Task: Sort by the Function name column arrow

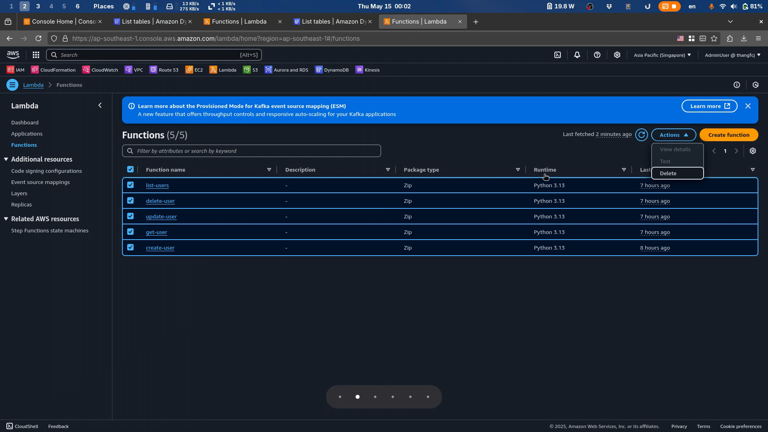Action: point(269,170)
